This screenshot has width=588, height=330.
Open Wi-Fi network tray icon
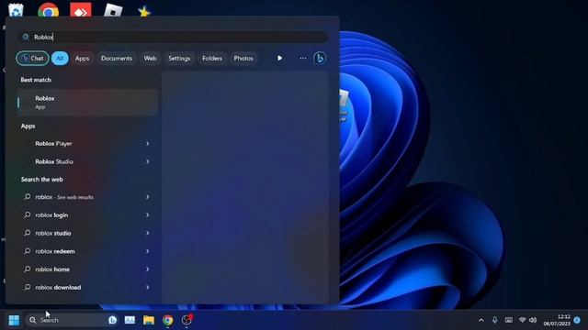[x=523, y=320]
